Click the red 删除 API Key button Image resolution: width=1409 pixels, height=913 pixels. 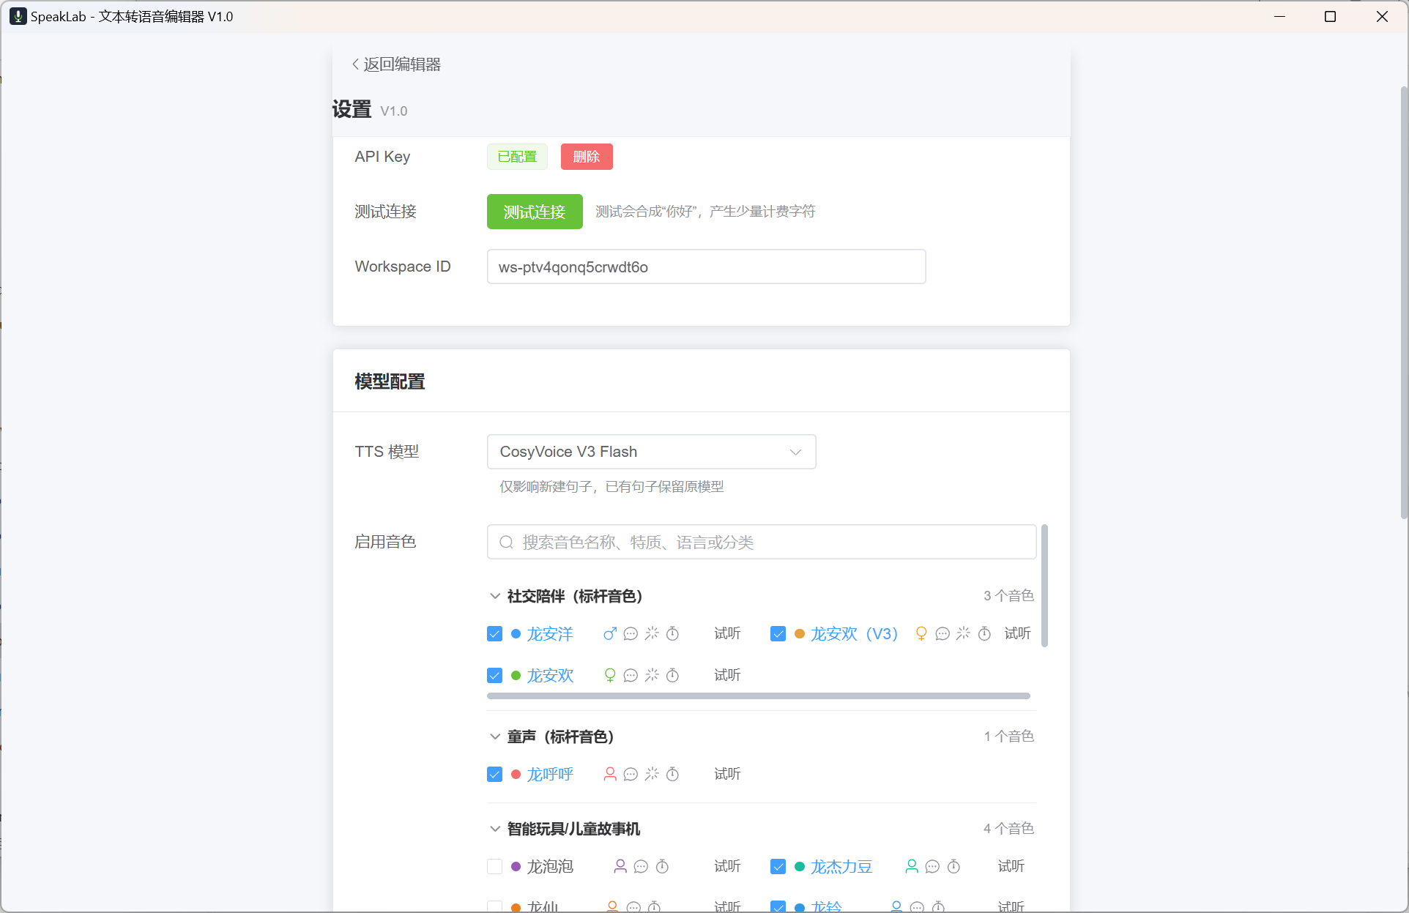pyautogui.click(x=587, y=157)
